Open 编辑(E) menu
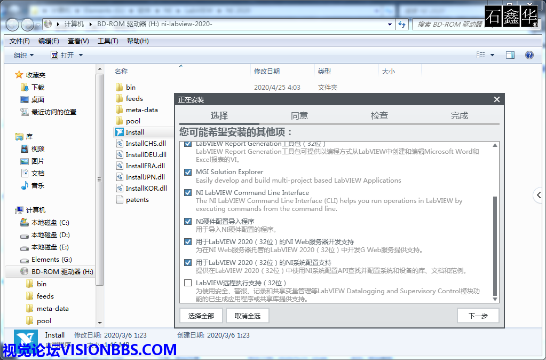The width and height of the screenshot is (546, 360). tap(49, 41)
